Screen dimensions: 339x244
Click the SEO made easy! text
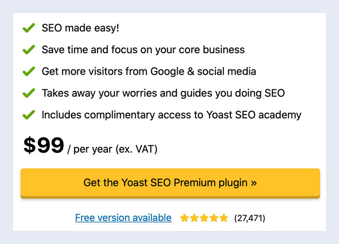point(80,28)
